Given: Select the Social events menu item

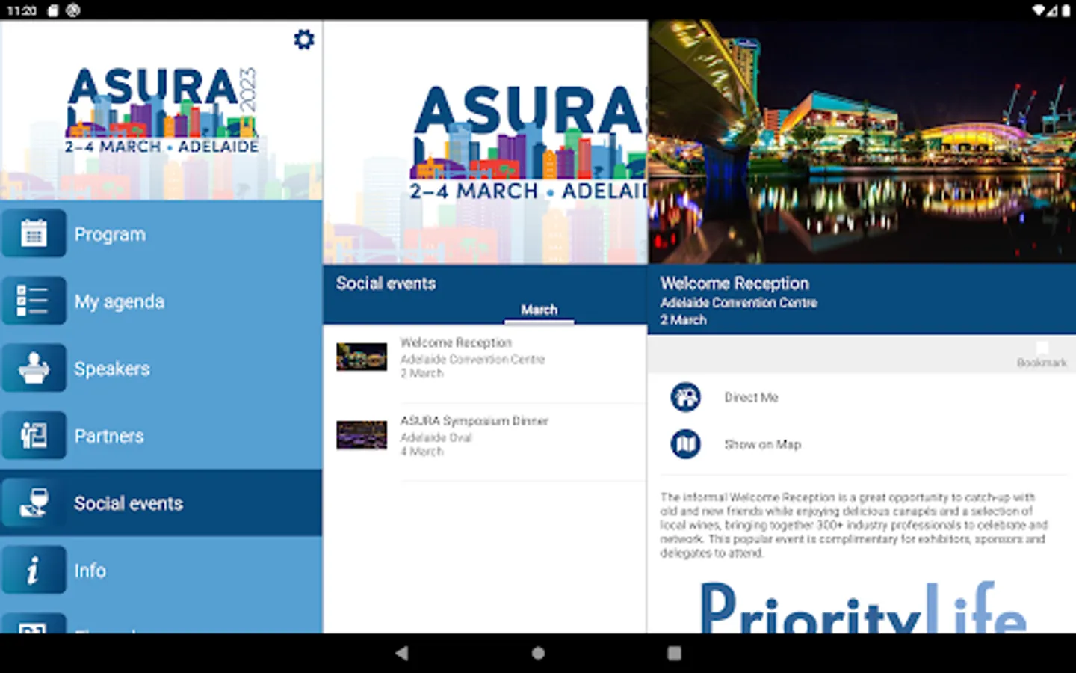Looking at the screenshot, I should [161, 503].
